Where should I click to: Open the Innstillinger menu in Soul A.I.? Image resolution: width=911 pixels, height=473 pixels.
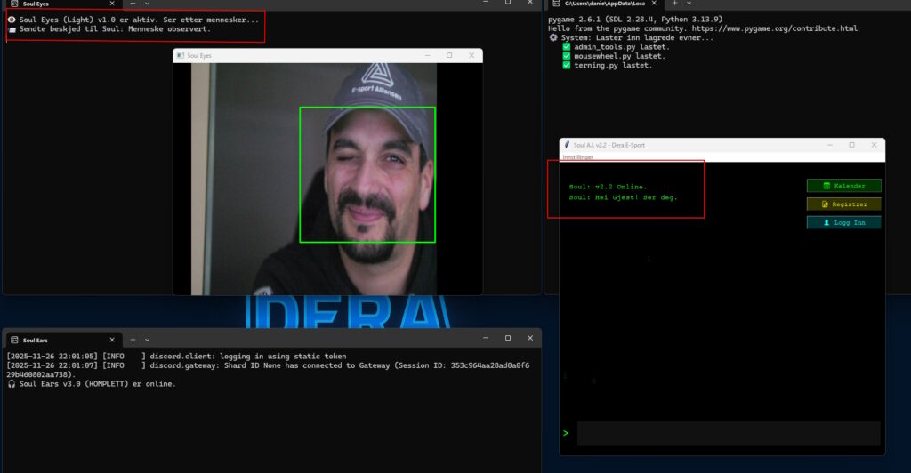(x=577, y=157)
